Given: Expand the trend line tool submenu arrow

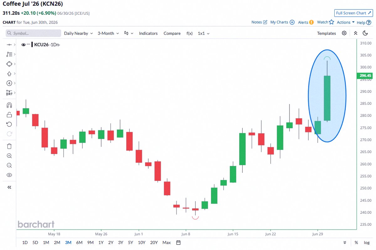Looking at the screenshot, I should pyautogui.click(x=15, y=45).
